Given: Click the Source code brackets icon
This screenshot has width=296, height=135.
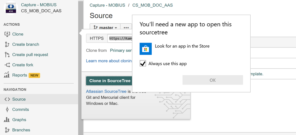Looking at the screenshot, I should pos(7,99).
